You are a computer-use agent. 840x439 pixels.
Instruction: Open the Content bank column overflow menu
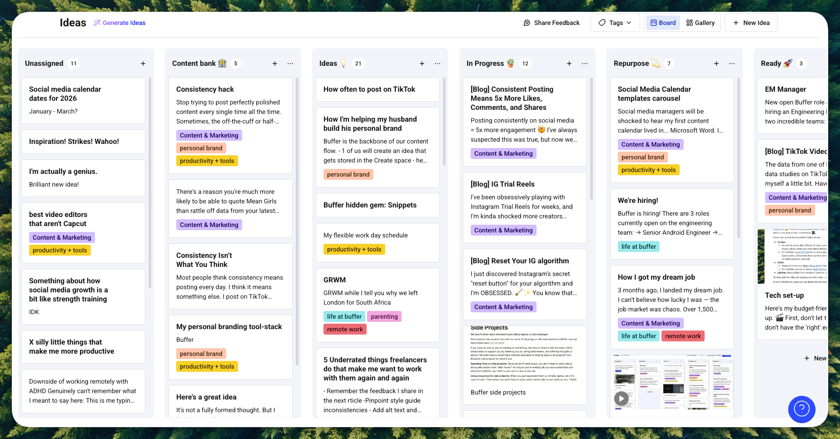coord(290,64)
